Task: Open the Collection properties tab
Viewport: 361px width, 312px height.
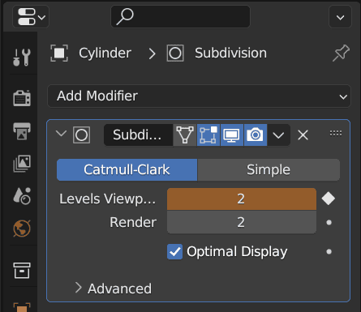Action: click(22, 270)
